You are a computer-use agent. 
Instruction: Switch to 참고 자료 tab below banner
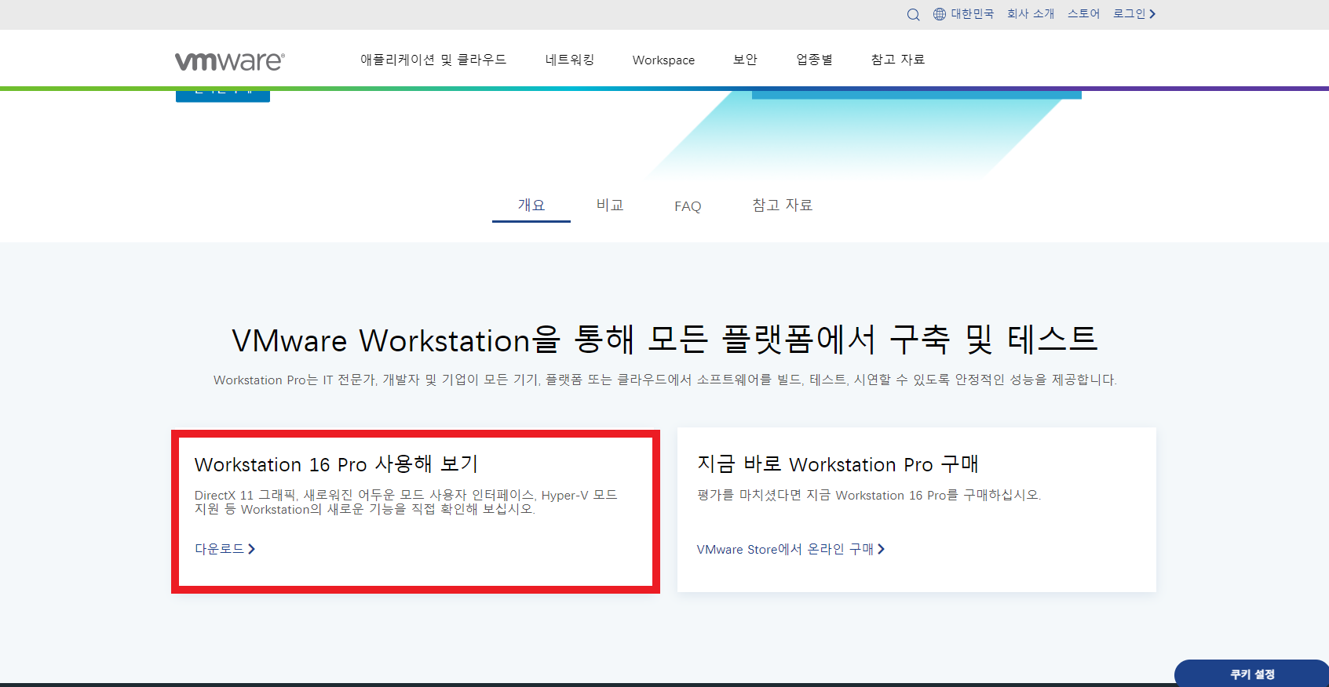[x=783, y=205]
